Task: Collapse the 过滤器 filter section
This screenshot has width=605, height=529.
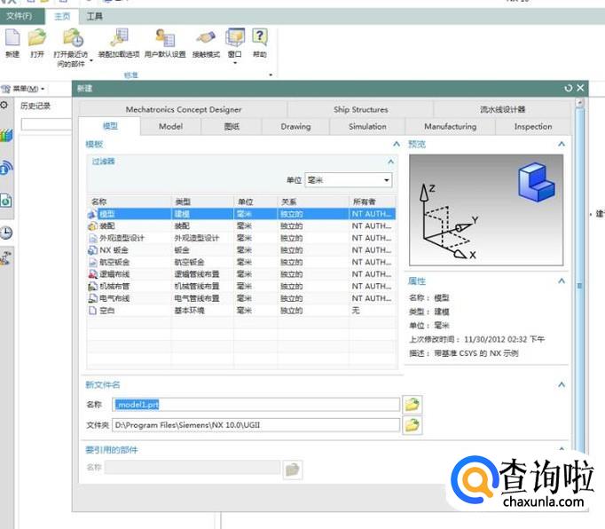Action: pos(390,162)
